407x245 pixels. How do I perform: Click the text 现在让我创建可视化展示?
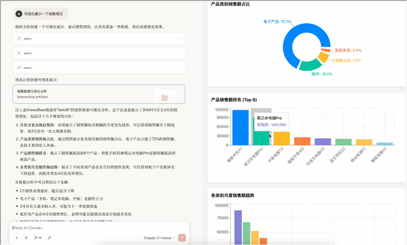tap(37, 80)
